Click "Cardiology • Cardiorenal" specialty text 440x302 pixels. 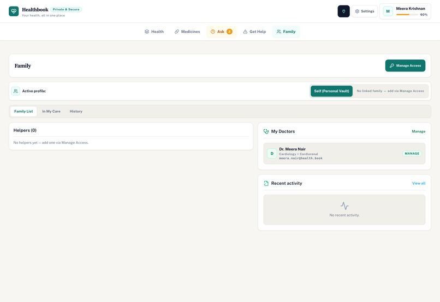(298, 154)
